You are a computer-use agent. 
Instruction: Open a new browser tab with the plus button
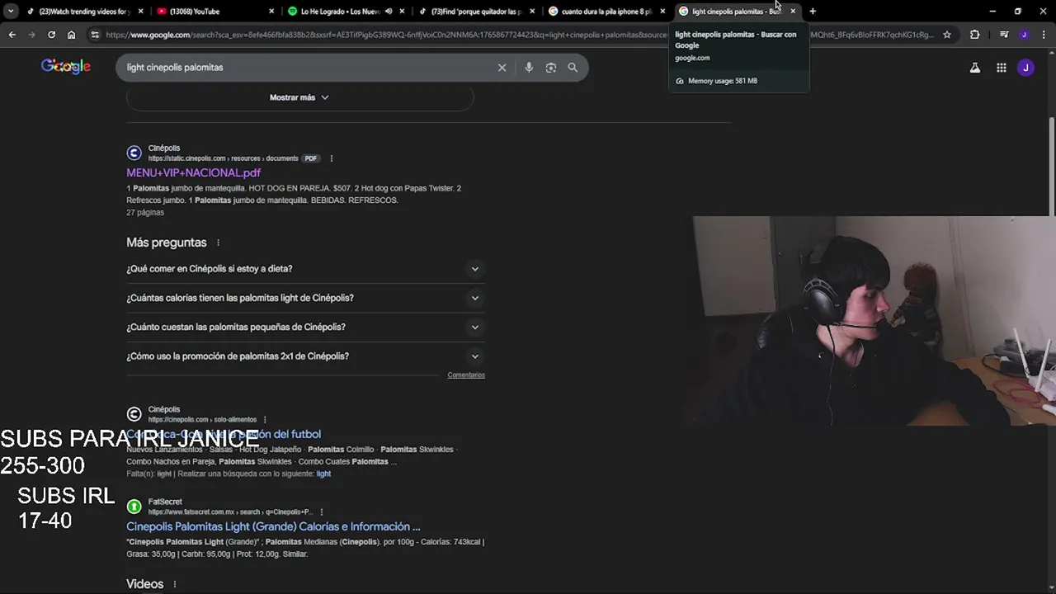[x=813, y=12]
